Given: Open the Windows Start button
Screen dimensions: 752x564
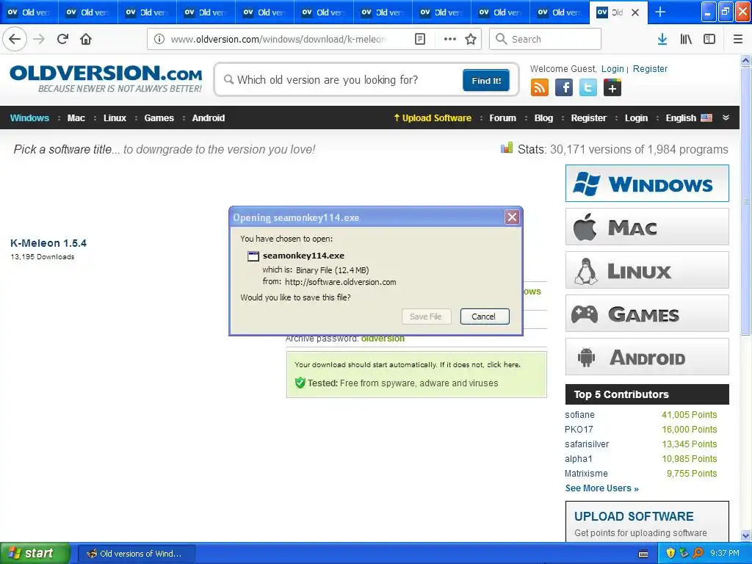Looking at the screenshot, I should [35, 553].
